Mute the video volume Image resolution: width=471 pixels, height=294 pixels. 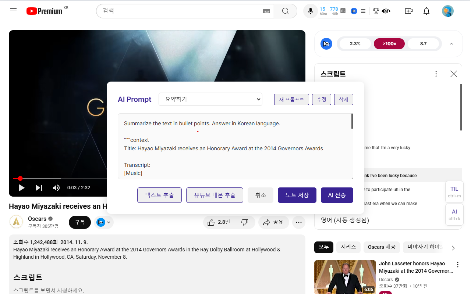point(56,188)
